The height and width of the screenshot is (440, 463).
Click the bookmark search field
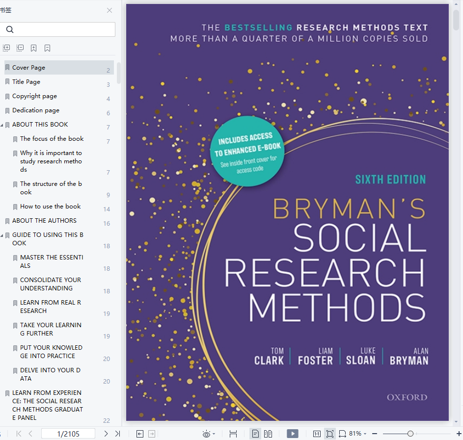pyautogui.click(x=57, y=29)
